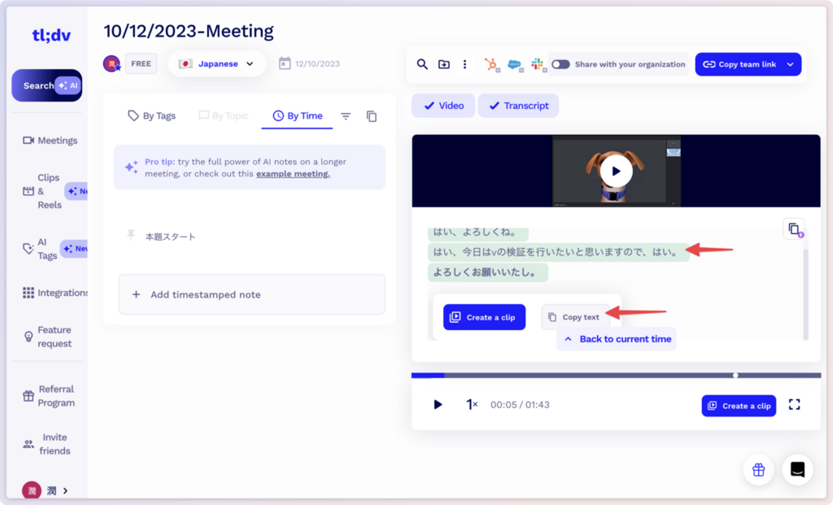The image size is (833, 505).
Task: Open the gift rewards icon
Action: pyautogui.click(x=758, y=470)
